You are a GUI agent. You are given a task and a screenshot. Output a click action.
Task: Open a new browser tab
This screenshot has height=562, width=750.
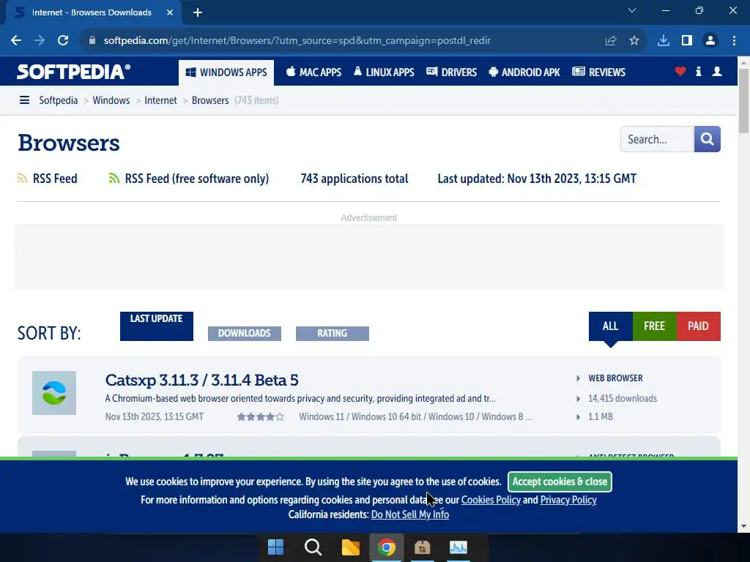pos(198,12)
